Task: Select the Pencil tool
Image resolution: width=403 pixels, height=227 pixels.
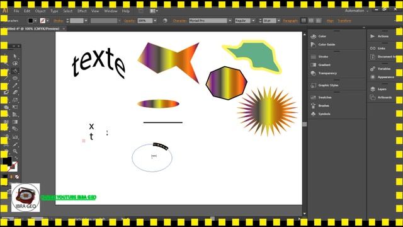Action: [15, 85]
